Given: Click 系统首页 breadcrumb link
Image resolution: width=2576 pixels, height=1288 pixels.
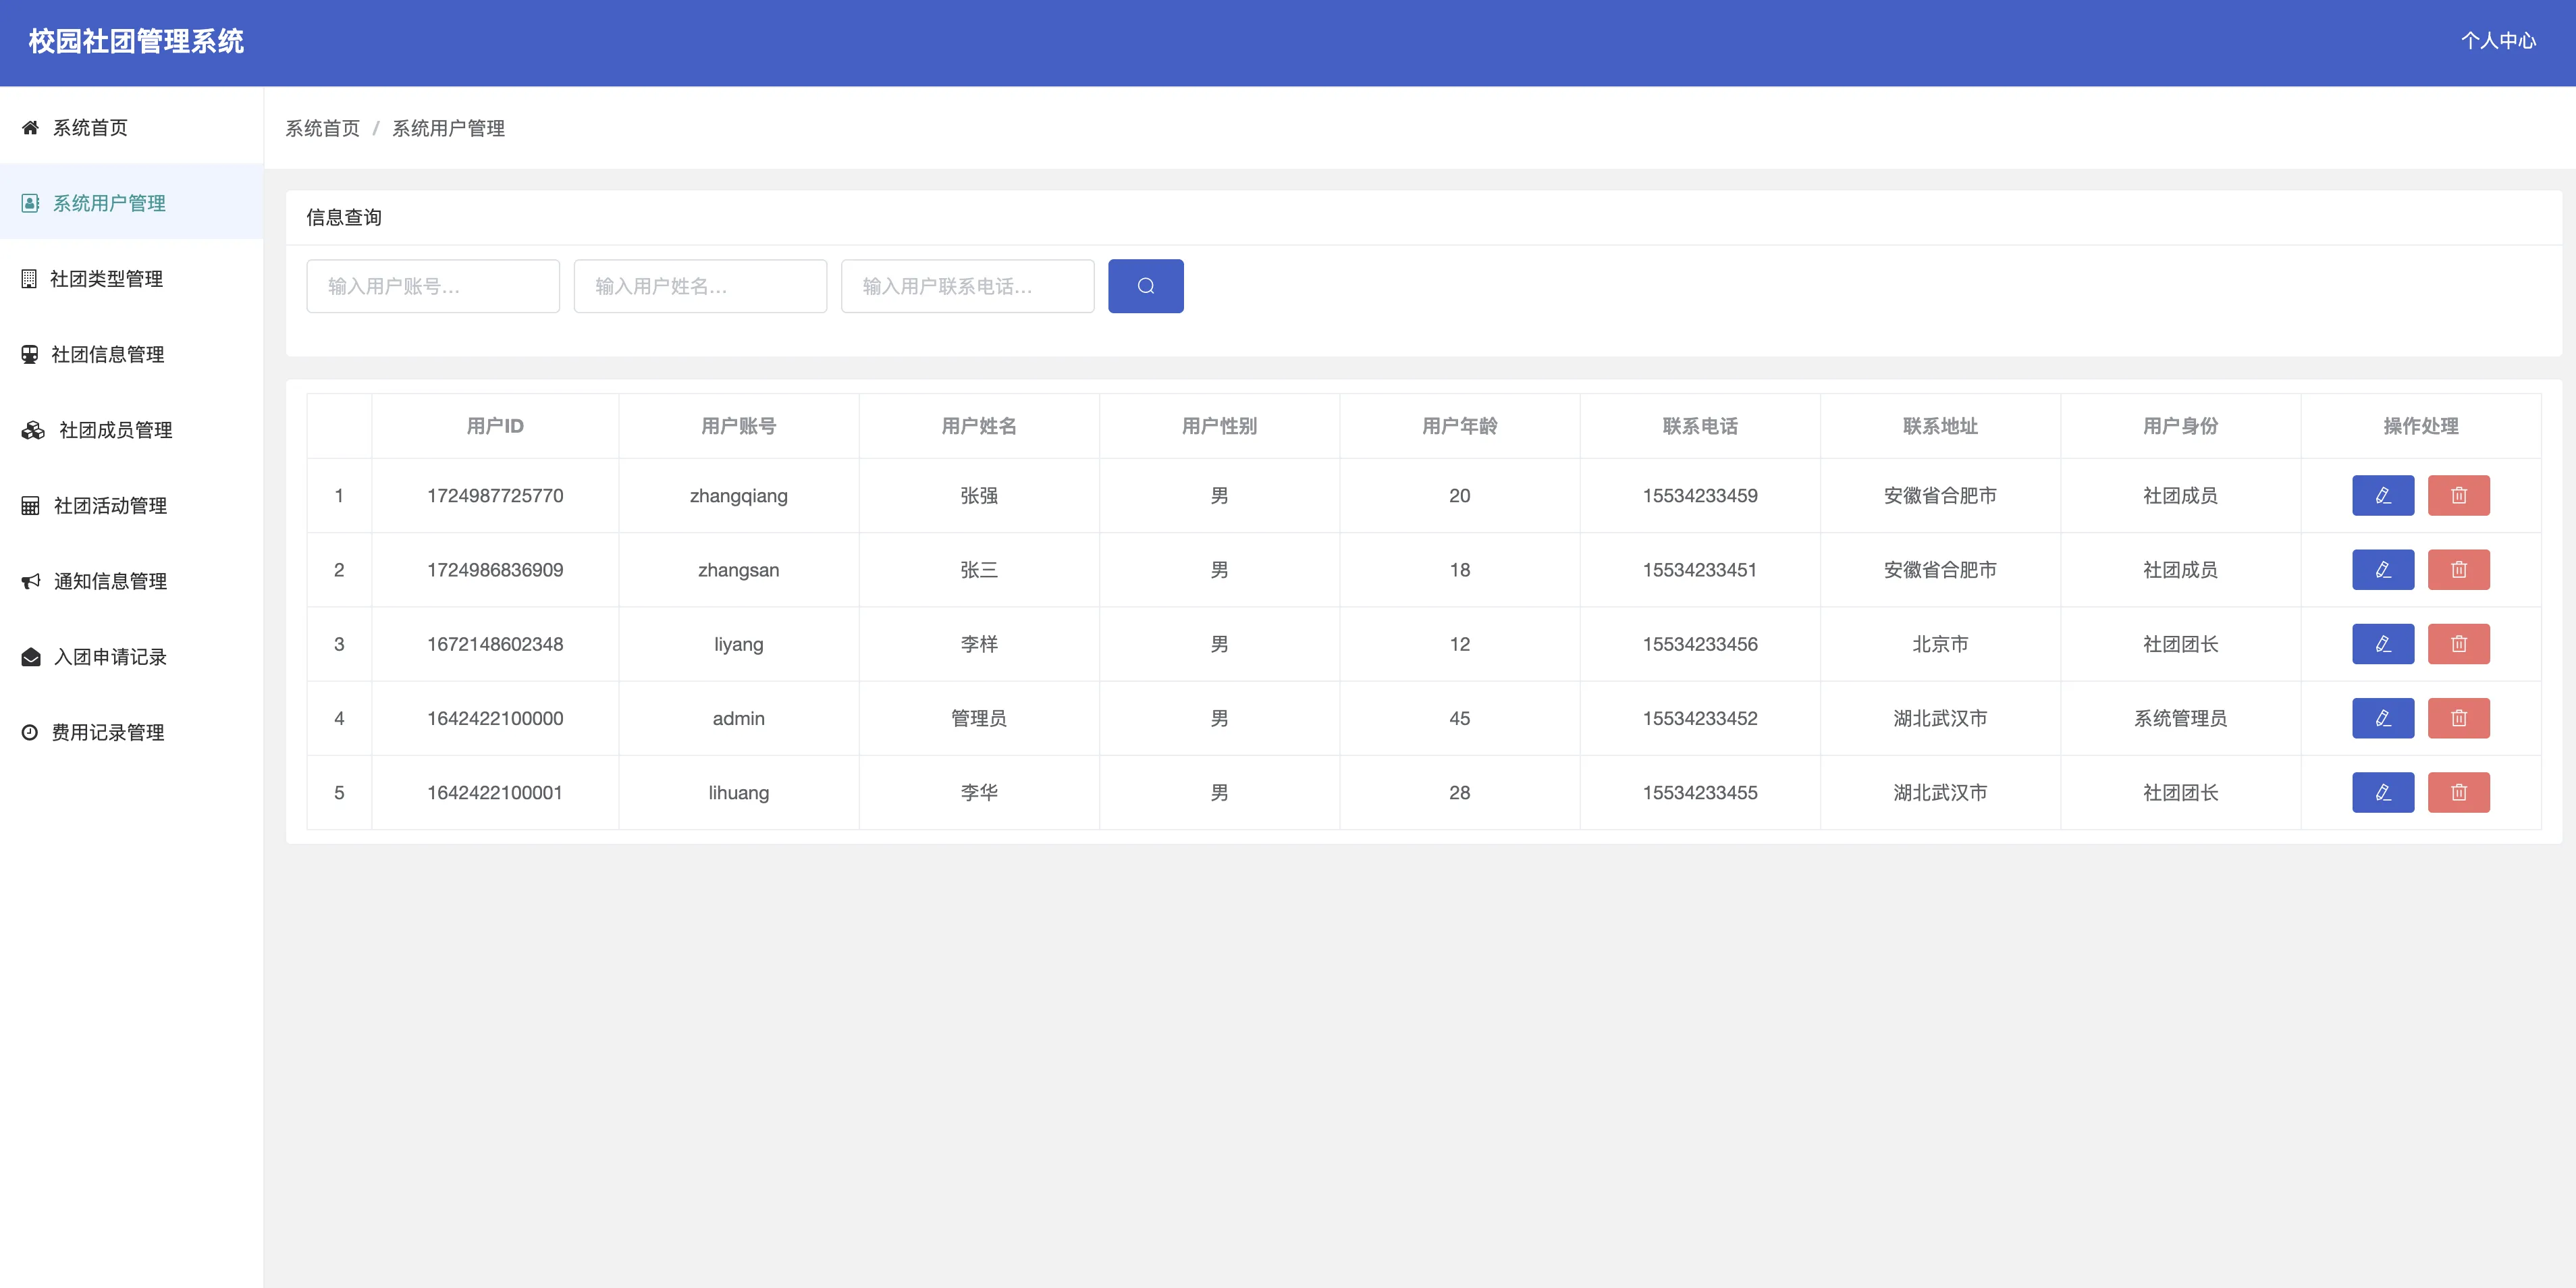Looking at the screenshot, I should (x=322, y=128).
